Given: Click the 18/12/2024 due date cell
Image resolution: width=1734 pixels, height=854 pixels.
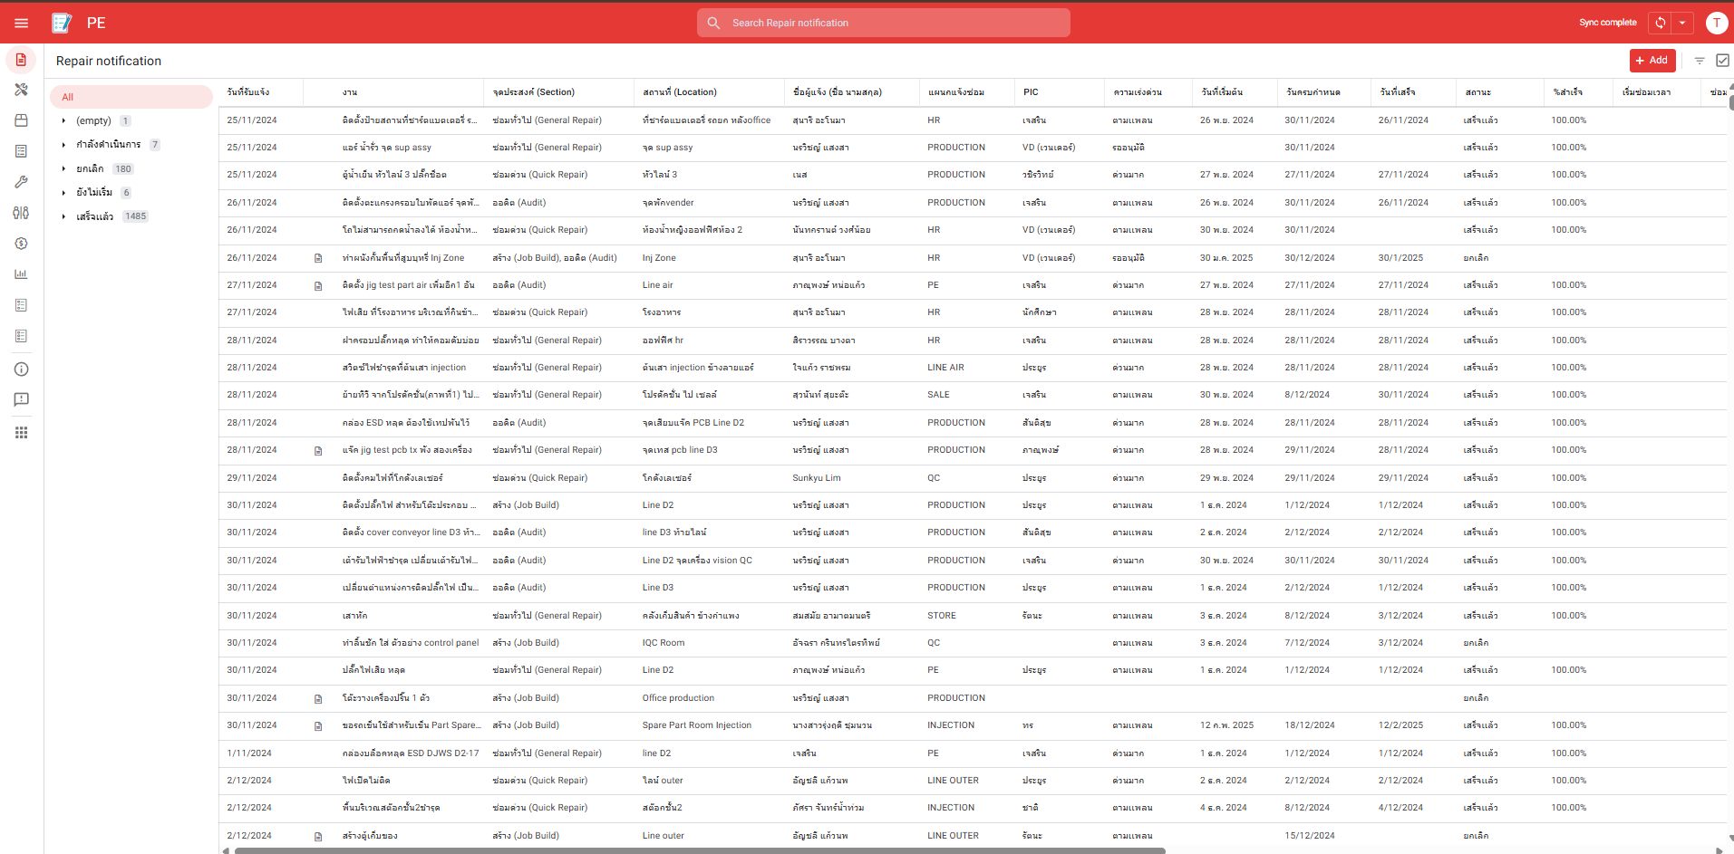Looking at the screenshot, I should (x=1310, y=725).
